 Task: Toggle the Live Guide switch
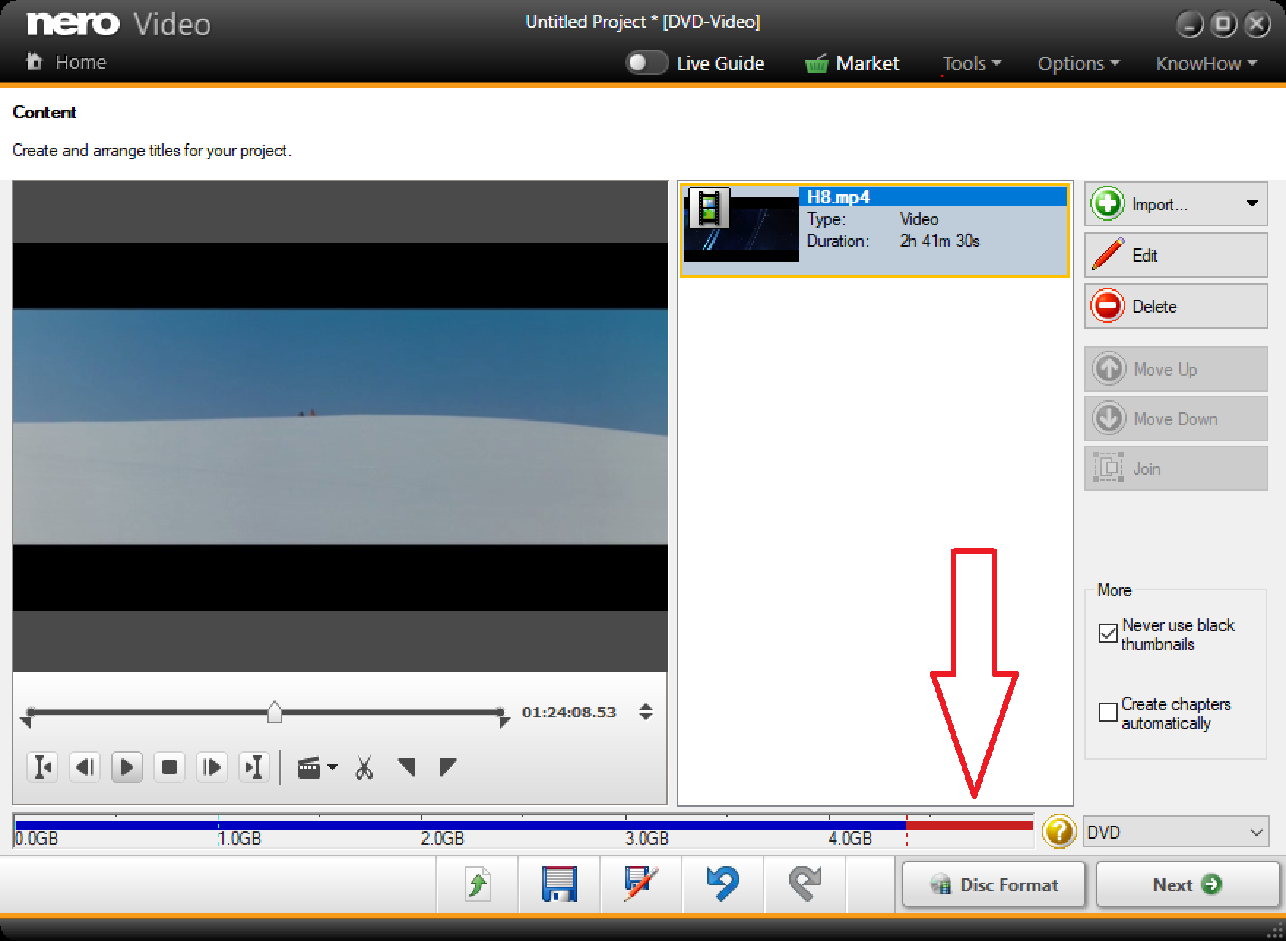click(647, 63)
